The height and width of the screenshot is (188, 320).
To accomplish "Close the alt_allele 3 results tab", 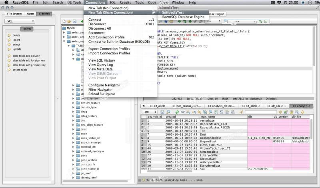I will click(x=269, y=106).
